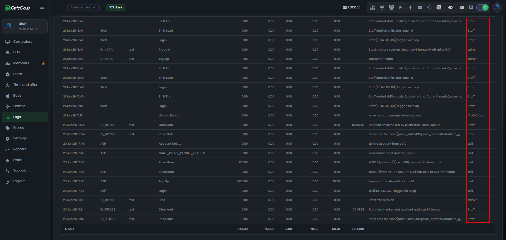The image size is (506, 240).
Task: Click the Settings label in sidebar
Action: point(20,138)
